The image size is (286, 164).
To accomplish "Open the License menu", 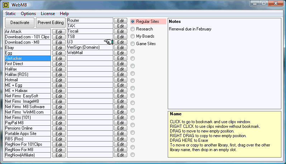I will pos(48,14).
